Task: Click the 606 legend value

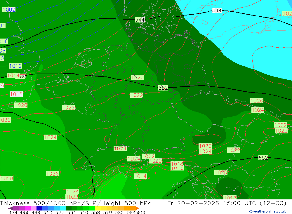Action: (141, 212)
